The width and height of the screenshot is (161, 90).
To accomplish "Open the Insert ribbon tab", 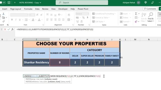I will pos(5,9).
